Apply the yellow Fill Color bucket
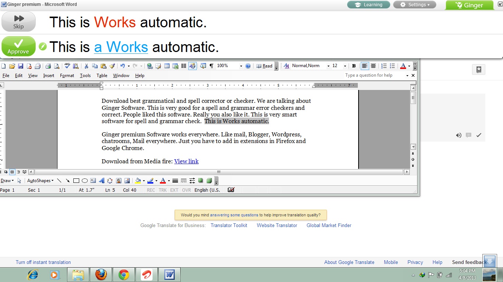 [138, 181]
